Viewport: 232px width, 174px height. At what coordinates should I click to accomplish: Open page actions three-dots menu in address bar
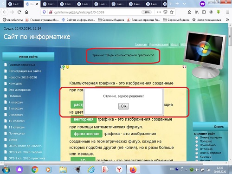(x=159, y=12)
